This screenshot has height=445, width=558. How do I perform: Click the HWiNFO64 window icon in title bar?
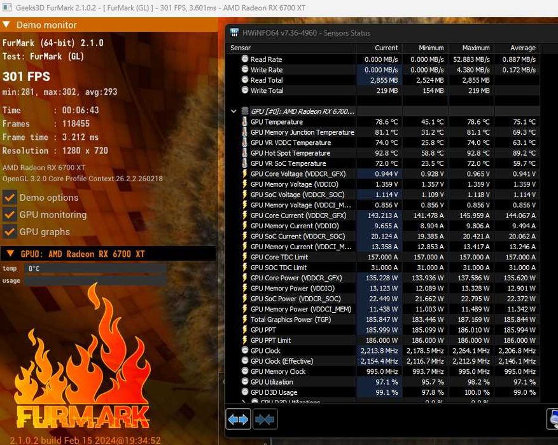[x=234, y=32]
